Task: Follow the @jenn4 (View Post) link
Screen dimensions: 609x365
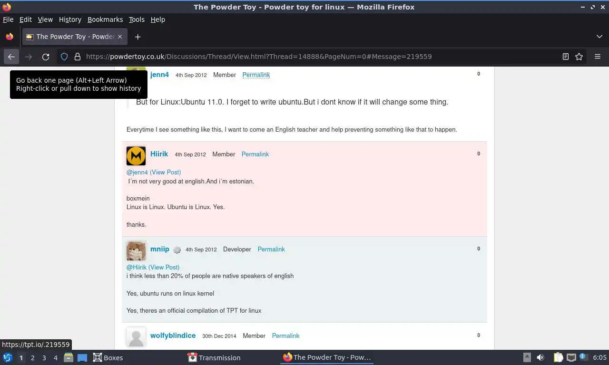Action: (x=154, y=172)
